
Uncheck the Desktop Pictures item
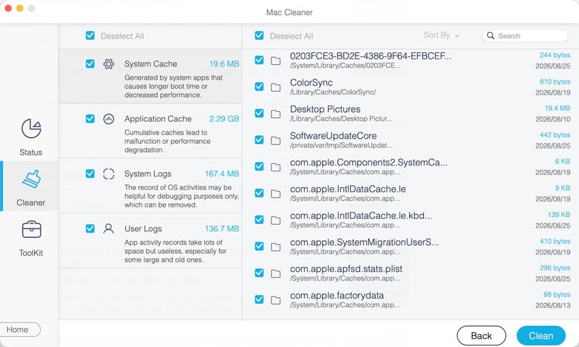click(259, 113)
